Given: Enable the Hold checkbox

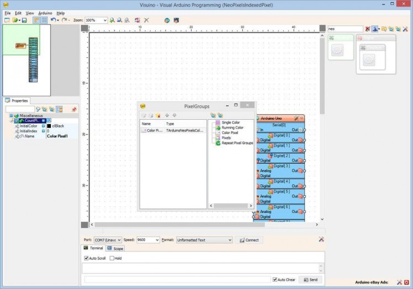Looking at the screenshot, I should (x=112, y=258).
